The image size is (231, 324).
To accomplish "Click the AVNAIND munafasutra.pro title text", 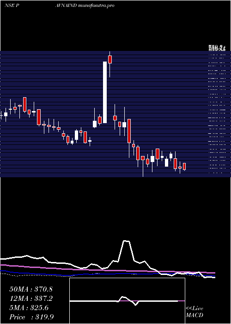I will coord(85,6).
